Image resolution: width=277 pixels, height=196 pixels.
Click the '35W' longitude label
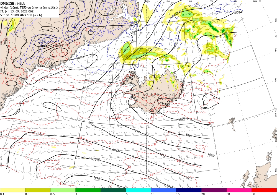pyautogui.click(x=81, y=1)
